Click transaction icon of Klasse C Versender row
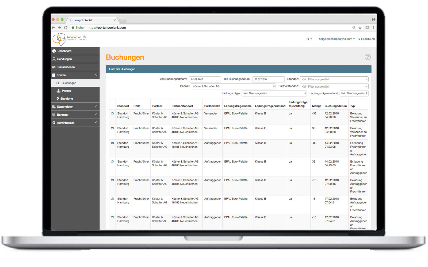The width and height of the screenshot is (428, 267). coord(112,128)
